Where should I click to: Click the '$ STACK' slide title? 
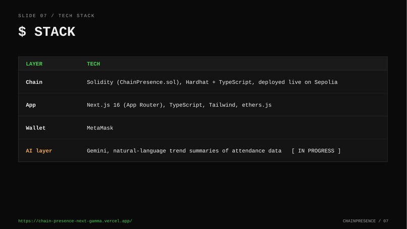click(47, 32)
